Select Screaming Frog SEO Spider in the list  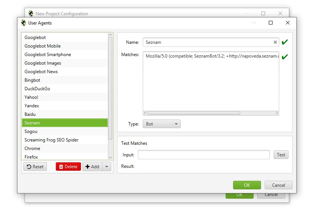click(x=65, y=140)
